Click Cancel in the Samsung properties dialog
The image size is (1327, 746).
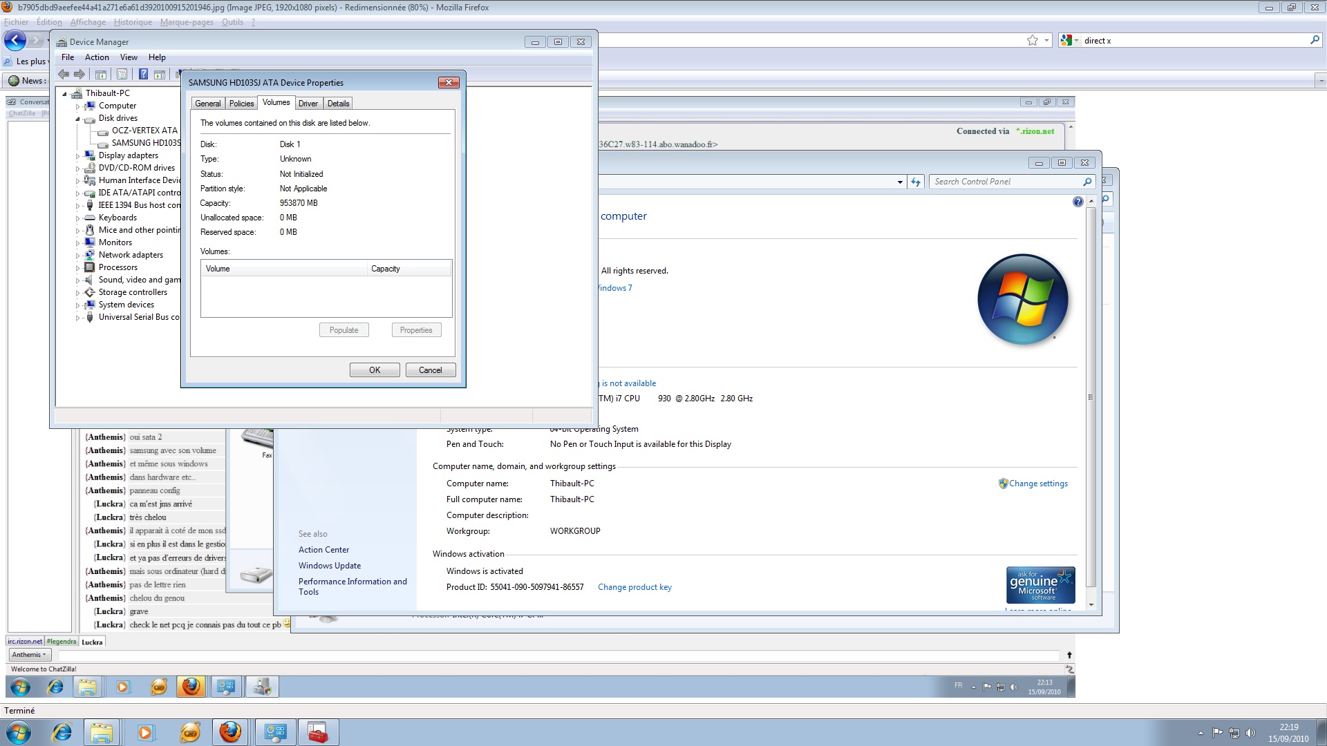(430, 370)
